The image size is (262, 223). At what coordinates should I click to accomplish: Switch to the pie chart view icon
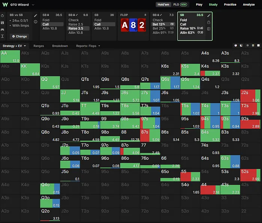(235, 45)
